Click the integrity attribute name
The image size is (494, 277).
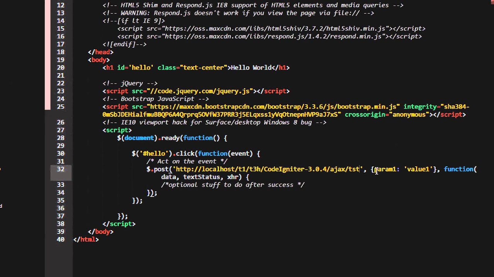click(420, 107)
